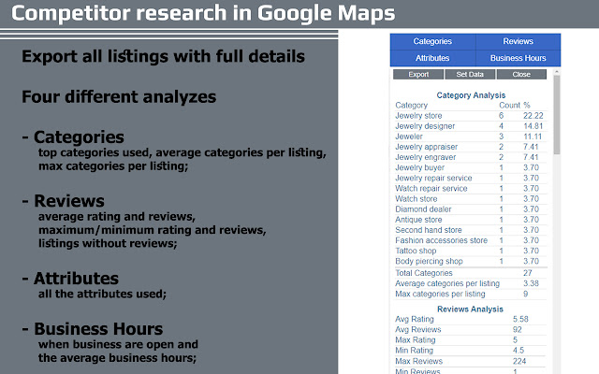Close the analysis panel with Close
This screenshot has height=374, width=599.
521,75
